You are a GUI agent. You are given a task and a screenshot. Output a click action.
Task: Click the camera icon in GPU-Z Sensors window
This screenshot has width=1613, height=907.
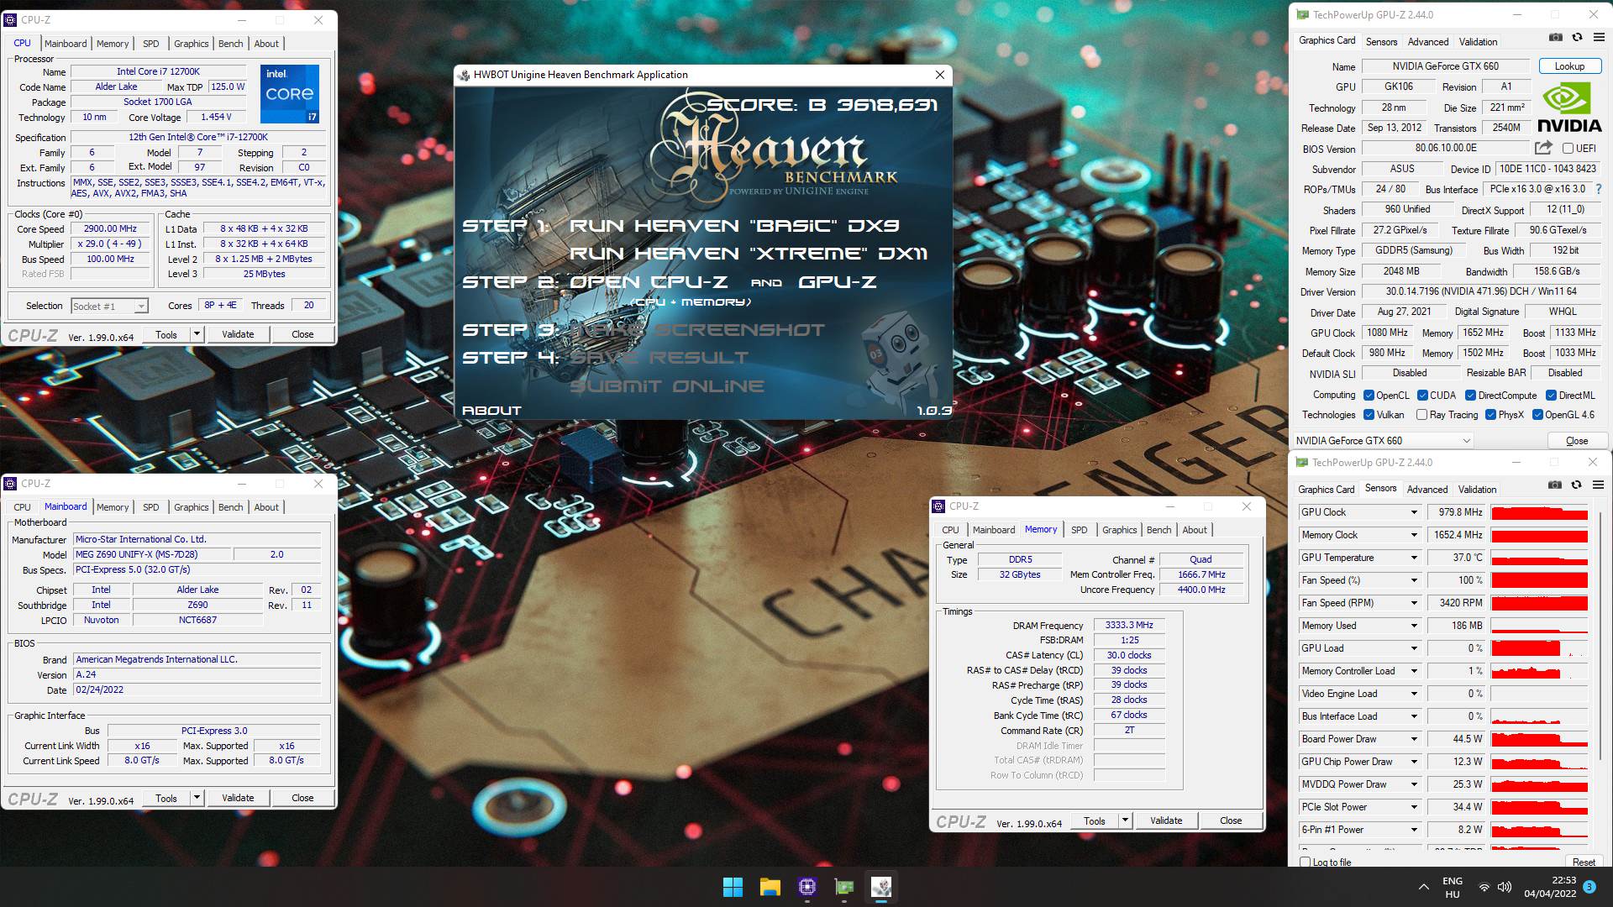point(1555,485)
